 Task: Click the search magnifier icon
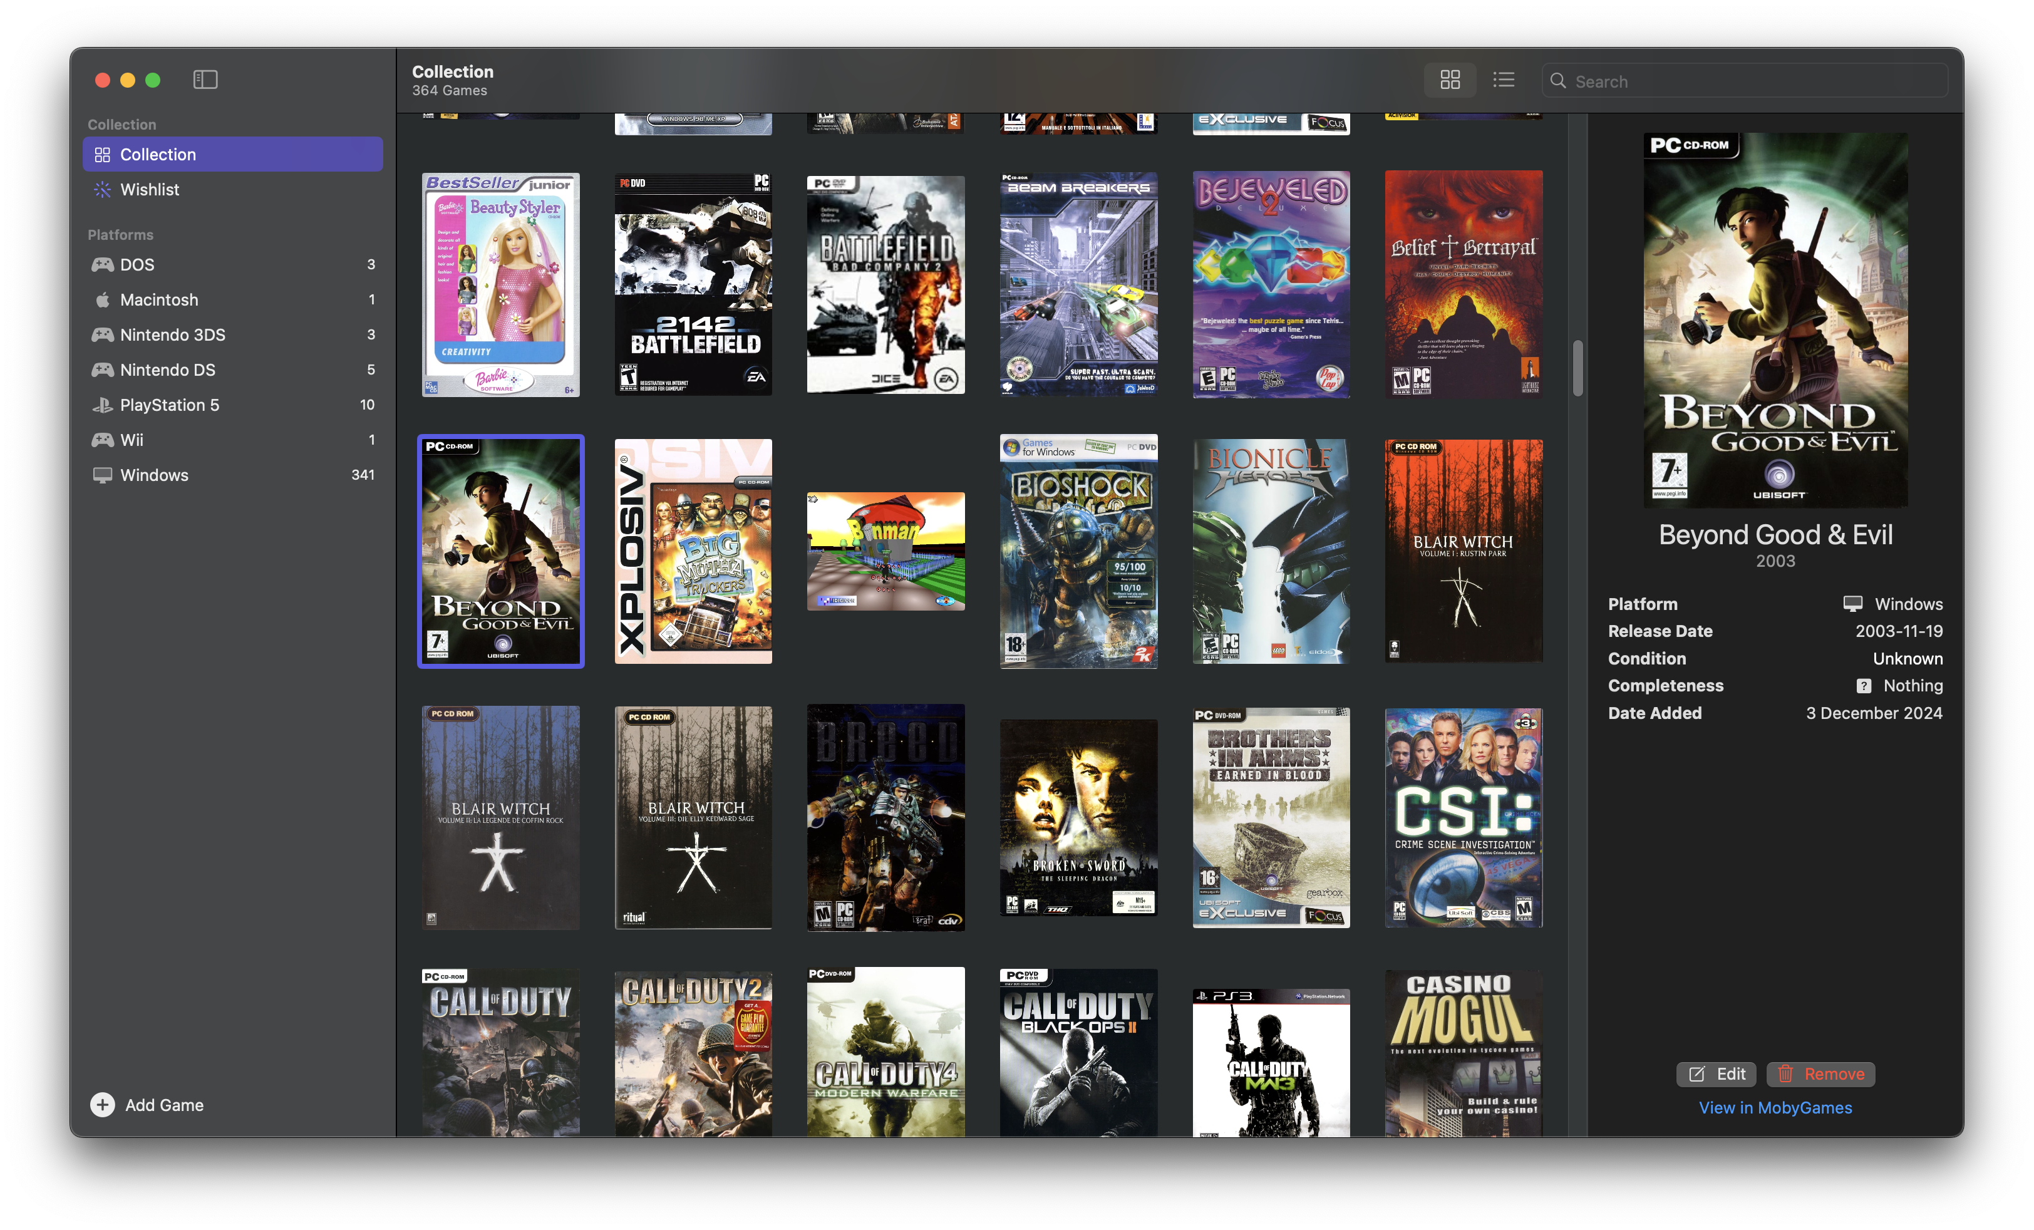(x=1557, y=81)
